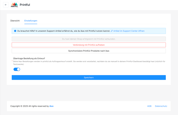
Task: Click the Printful mountain logo
Action: pos(14,5)
